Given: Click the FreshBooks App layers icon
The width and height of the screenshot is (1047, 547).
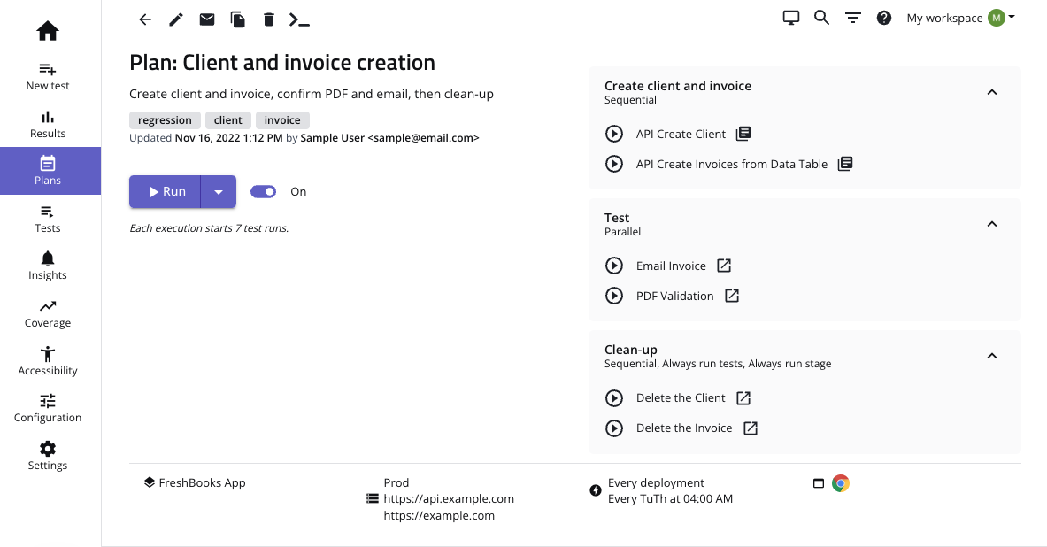Looking at the screenshot, I should (150, 482).
